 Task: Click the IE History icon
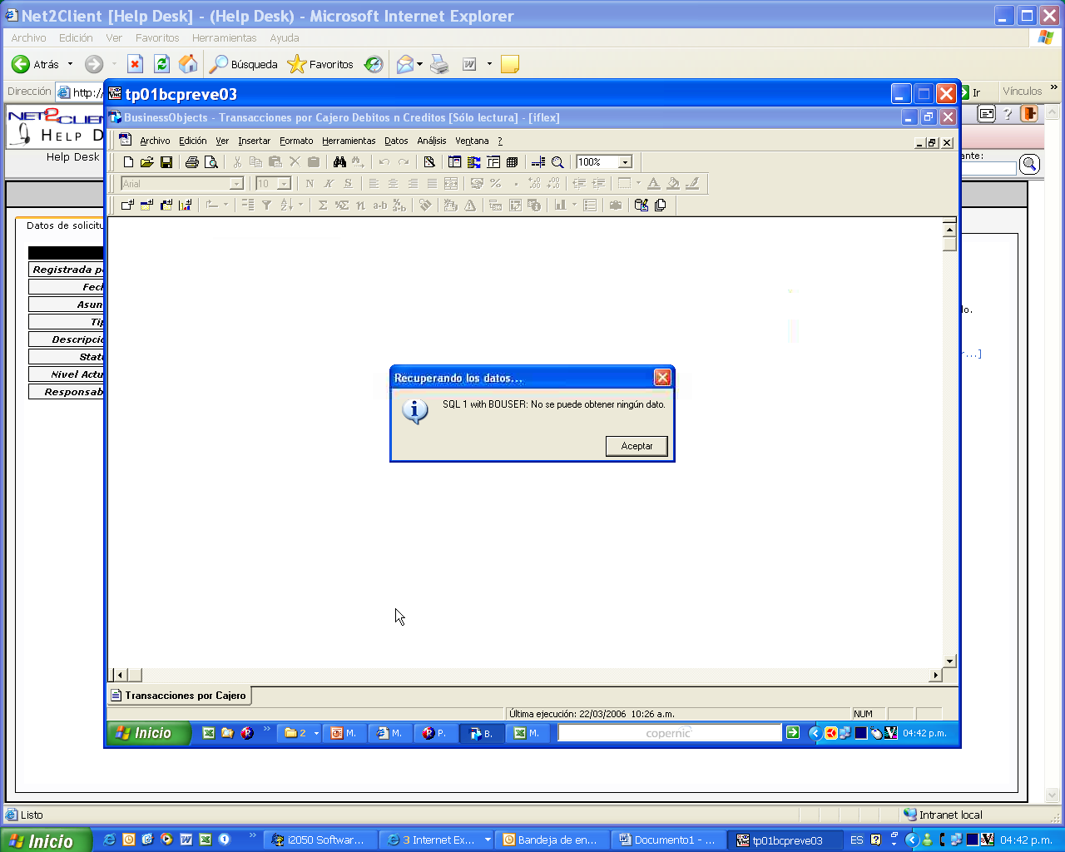(x=374, y=64)
